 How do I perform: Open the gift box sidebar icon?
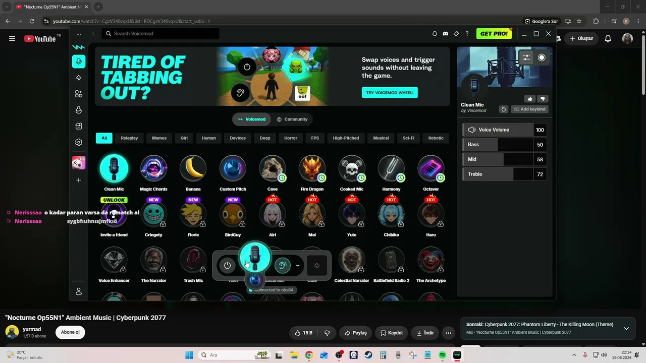[78, 126]
